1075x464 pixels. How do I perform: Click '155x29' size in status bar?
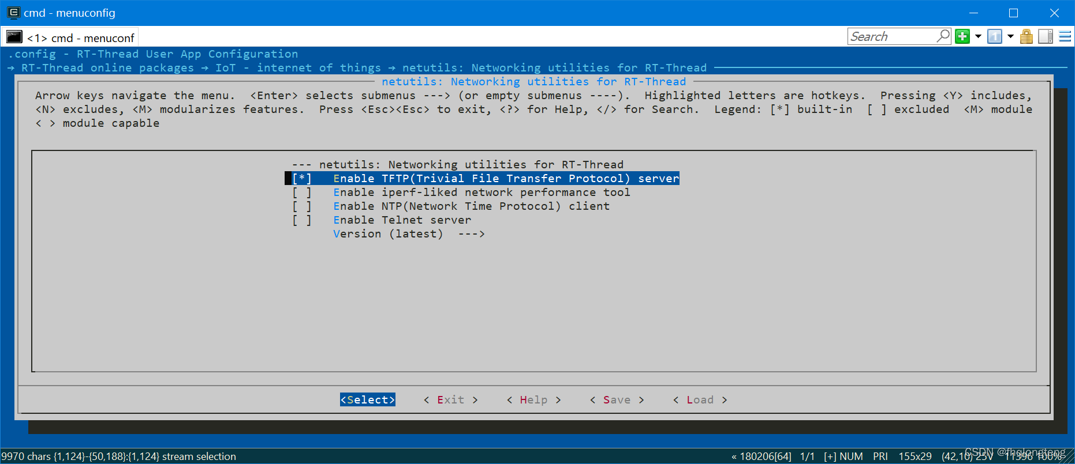[915, 457]
